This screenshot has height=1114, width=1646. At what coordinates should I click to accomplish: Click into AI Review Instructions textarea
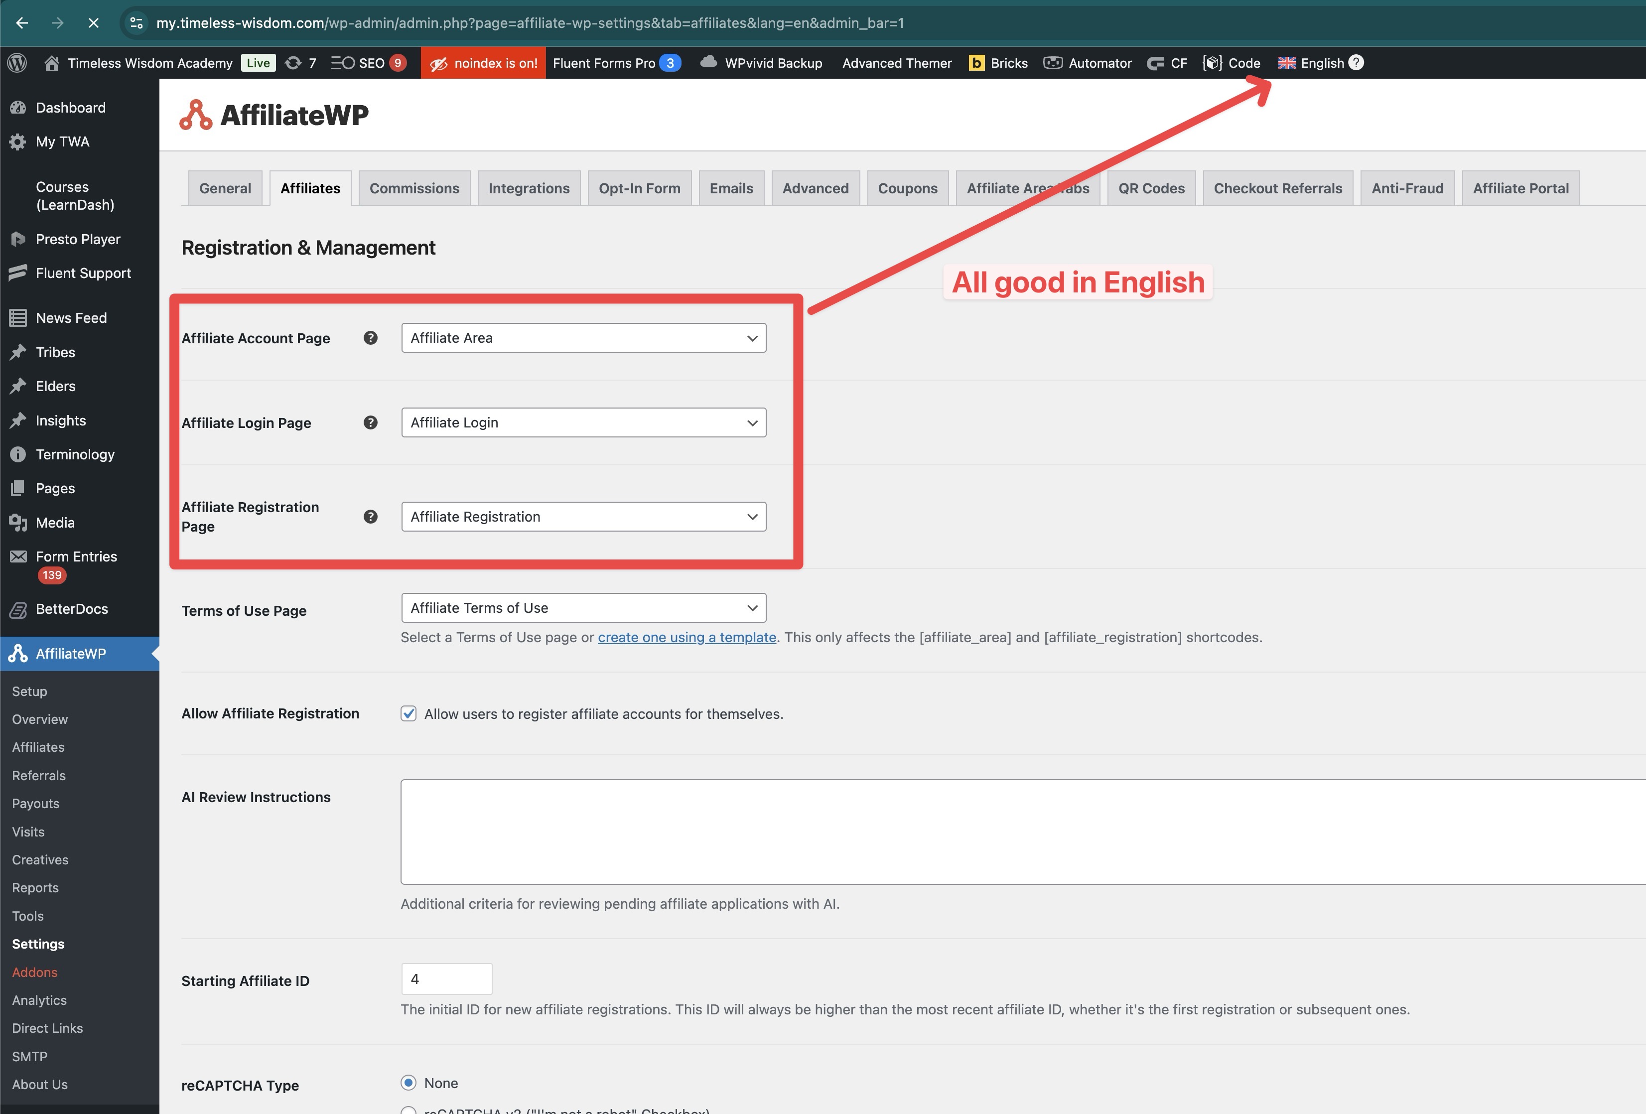tap(1023, 832)
